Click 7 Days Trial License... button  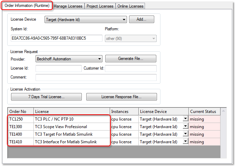46,97
